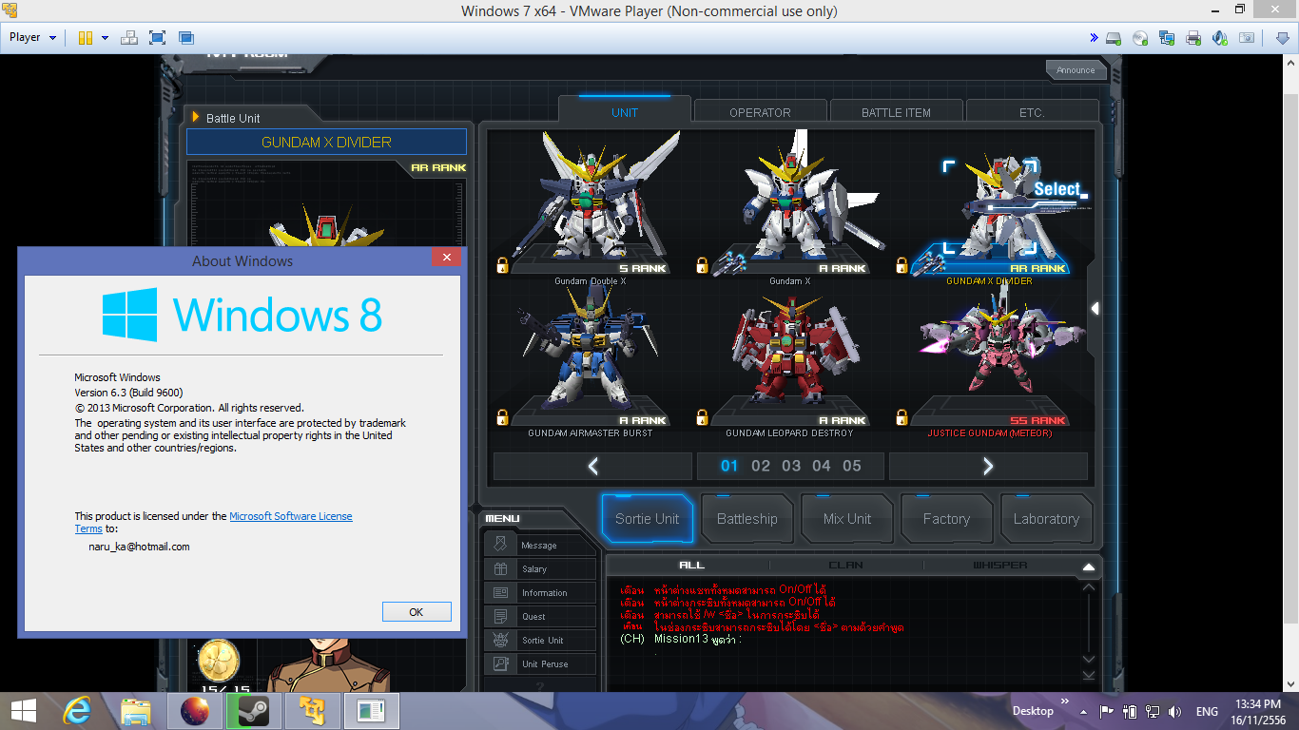The height and width of the screenshot is (730, 1299).
Task: Click the ENG input language indicator
Action: coord(1207,711)
